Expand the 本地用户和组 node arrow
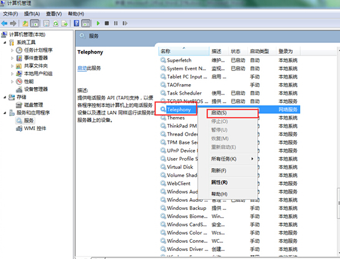The width and height of the screenshot is (340, 259). point(12,73)
